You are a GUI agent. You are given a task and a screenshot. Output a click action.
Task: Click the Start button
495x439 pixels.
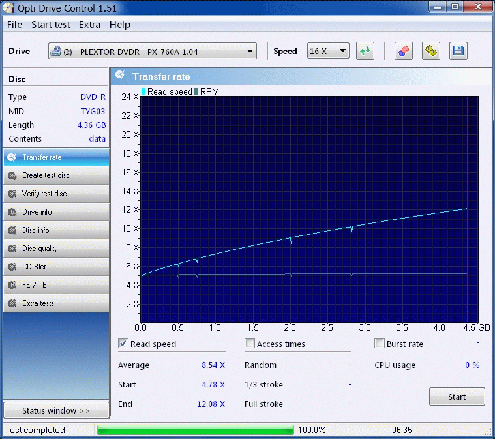[x=457, y=397]
